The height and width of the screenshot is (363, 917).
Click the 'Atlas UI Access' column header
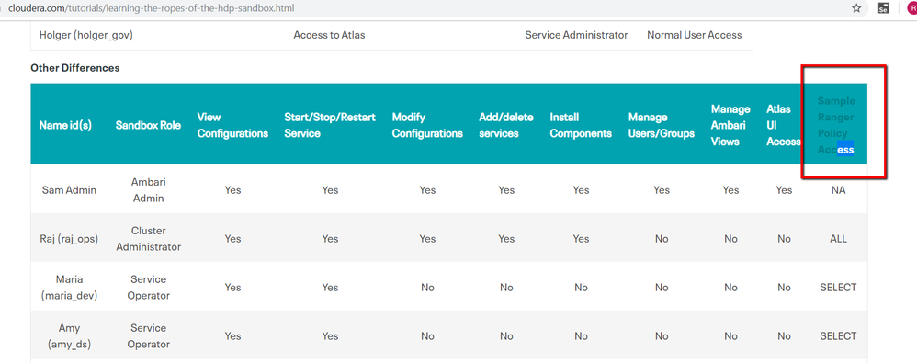pyautogui.click(x=784, y=125)
